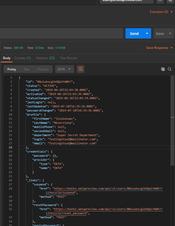This screenshot has width=175, height=226.
Task: Open the Test Results tab
Action: [69, 58]
